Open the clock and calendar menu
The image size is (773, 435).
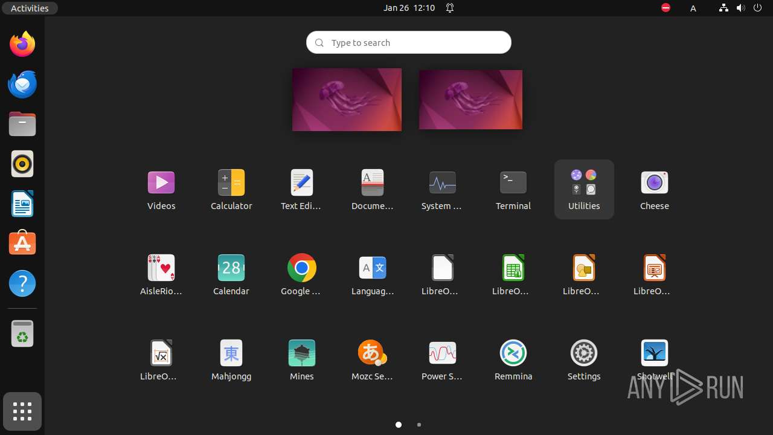[409, 8]
